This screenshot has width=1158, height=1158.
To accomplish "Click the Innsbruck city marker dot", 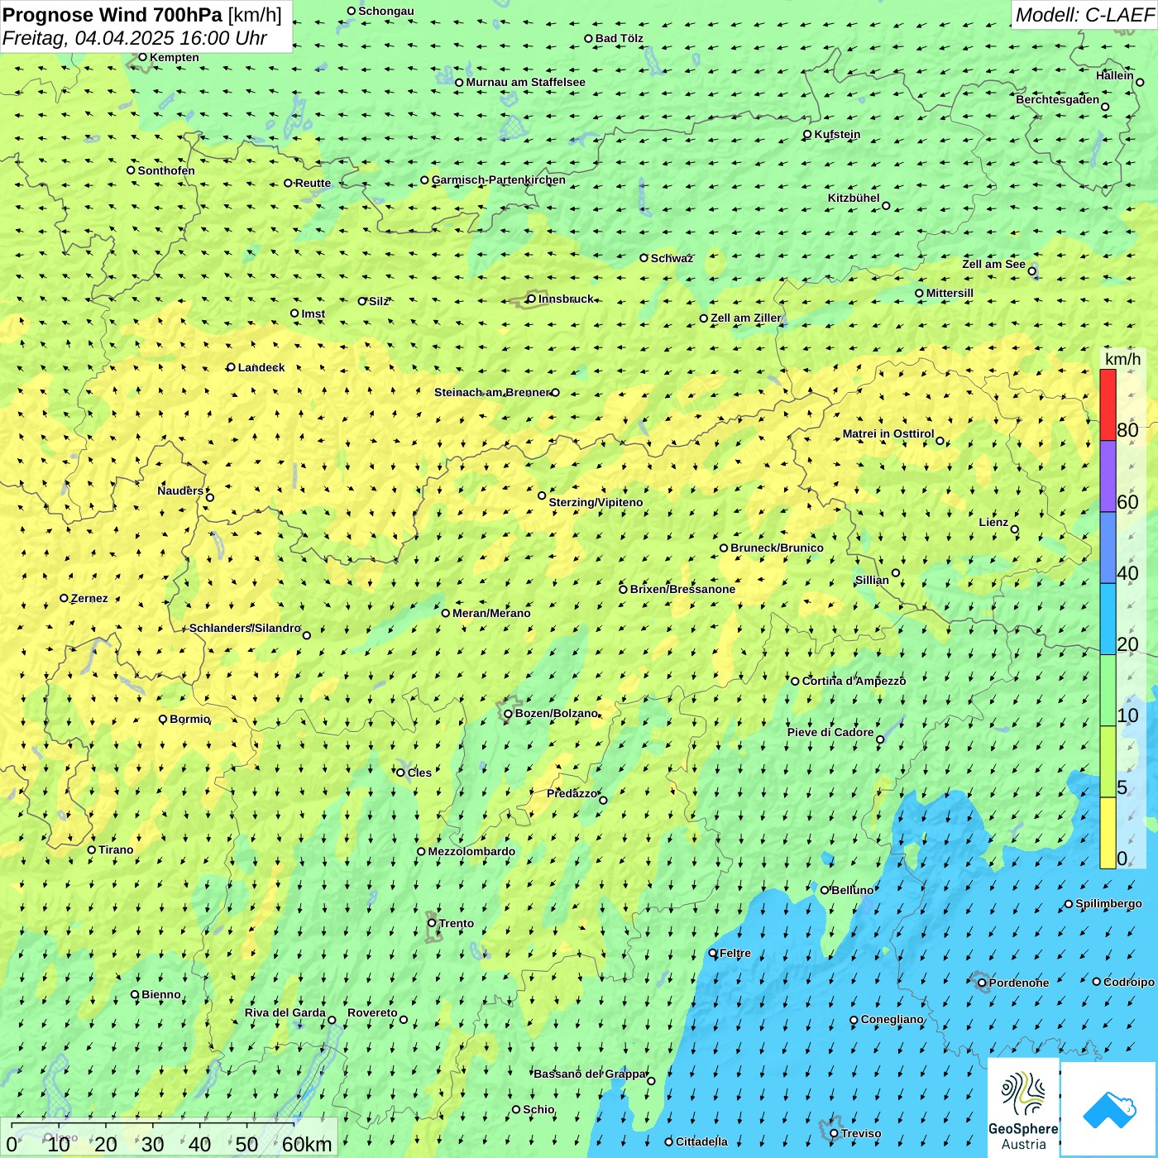I will click(x=531, y=299).
